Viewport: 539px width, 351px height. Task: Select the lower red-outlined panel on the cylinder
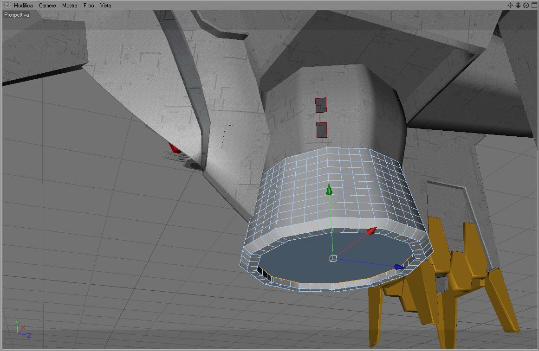tap(322, 130)
